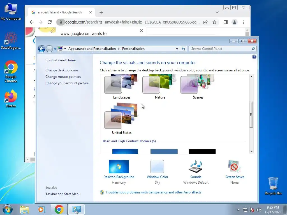The image size is (287, 215).
Task: Click the Chrome URL address field
Action: [x=132, y=22]
